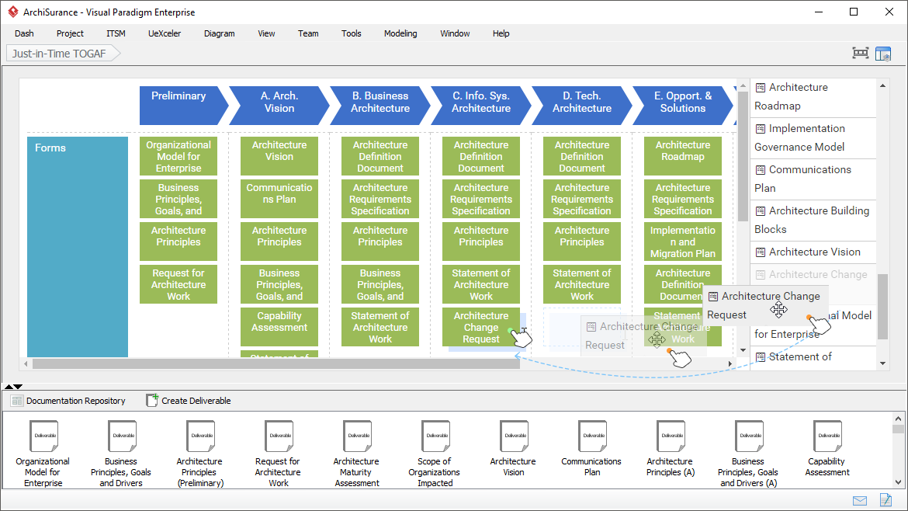Open Communications Plan deliverable icon

pyautogui.click(x=592, y=436)
